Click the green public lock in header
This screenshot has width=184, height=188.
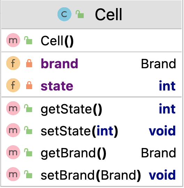[x=80, y=14]
